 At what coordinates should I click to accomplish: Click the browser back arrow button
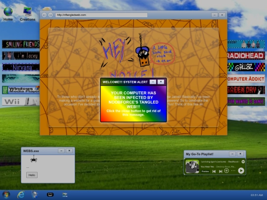(x=44, y=15)
